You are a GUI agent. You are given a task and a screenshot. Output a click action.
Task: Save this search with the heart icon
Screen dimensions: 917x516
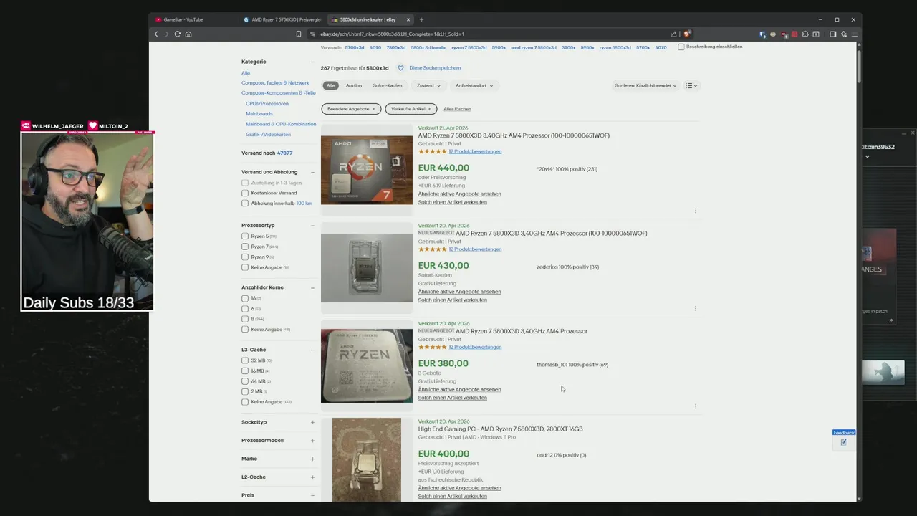tap(400, 68)
